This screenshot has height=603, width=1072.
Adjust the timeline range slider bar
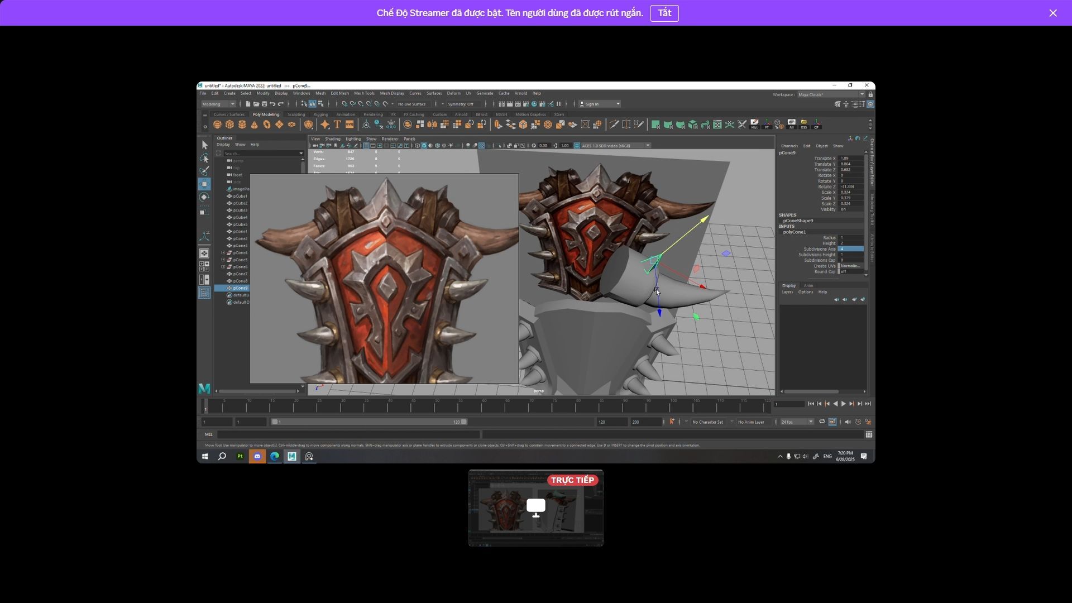click(x=369, y=422)
